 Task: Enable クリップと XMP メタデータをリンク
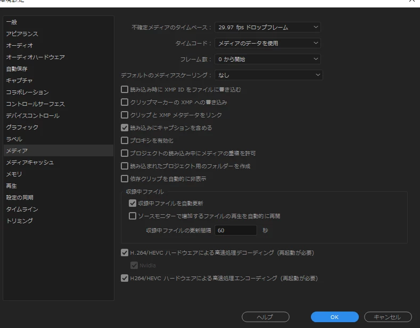coord(125,115)
